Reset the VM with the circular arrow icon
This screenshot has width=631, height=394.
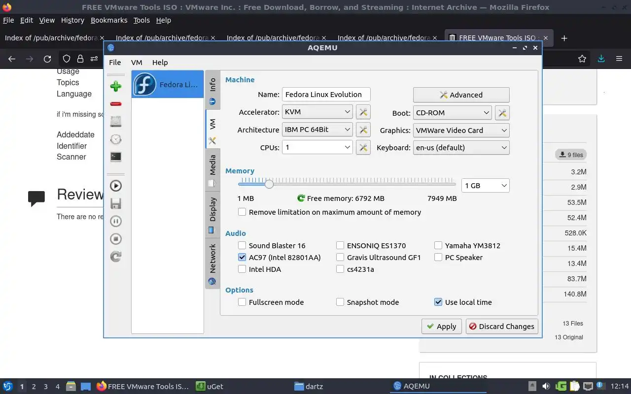coord(116,257)
